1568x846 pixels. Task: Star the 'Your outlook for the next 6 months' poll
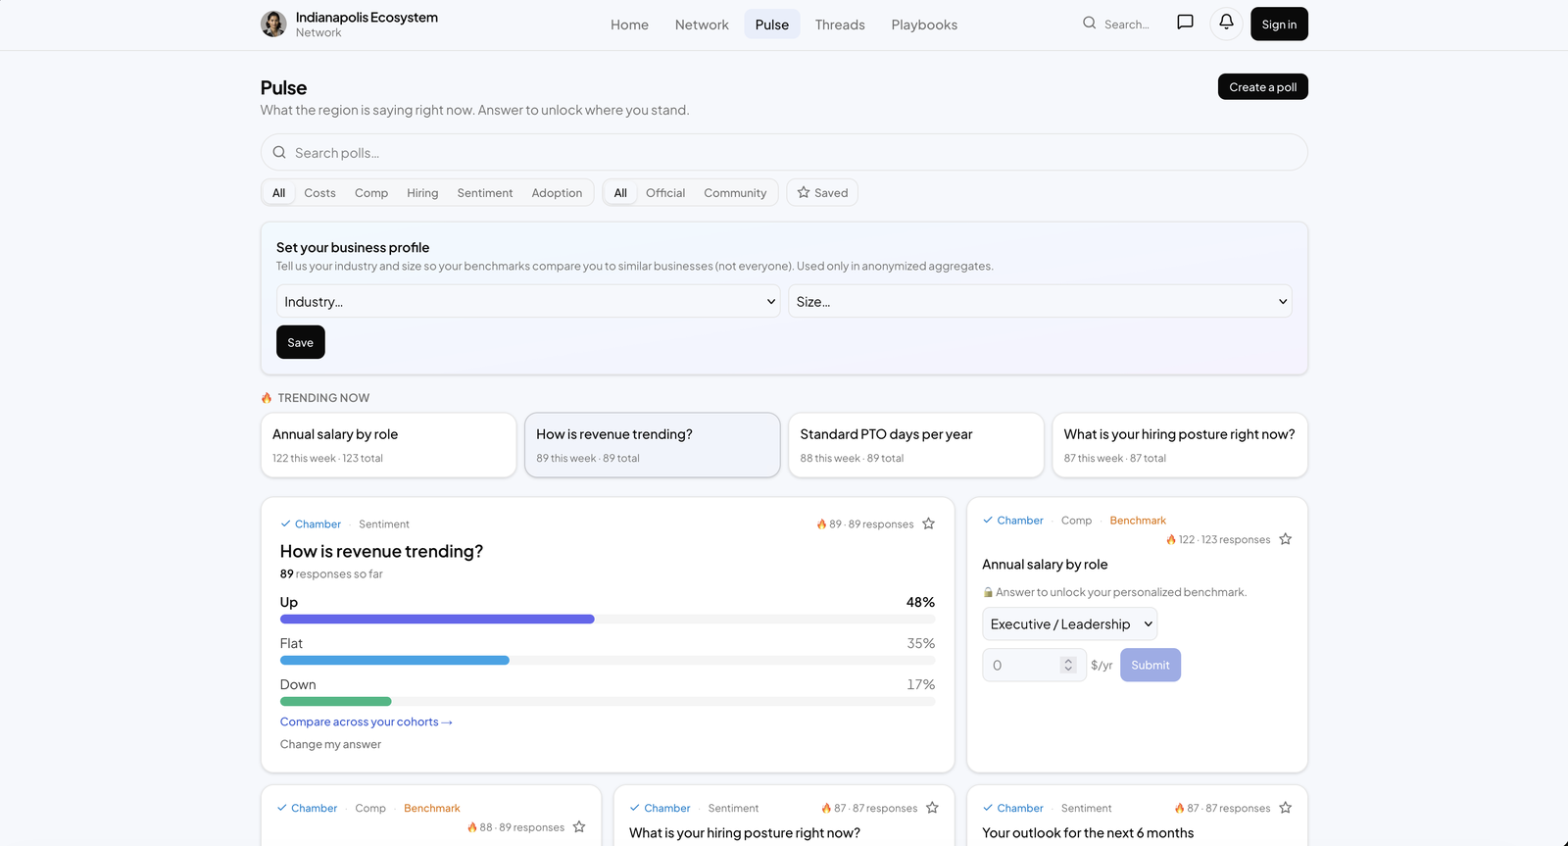1285,808
